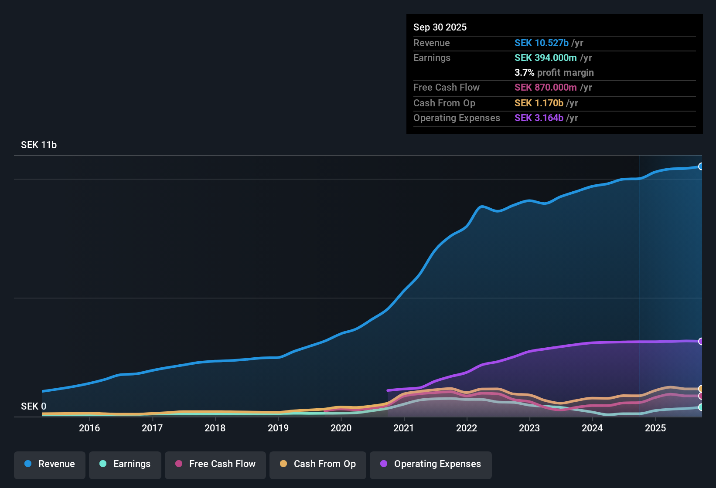Viewport: 716px width, 488px height.
Task: Click the 2024 x-axis label
Action: 592,428
